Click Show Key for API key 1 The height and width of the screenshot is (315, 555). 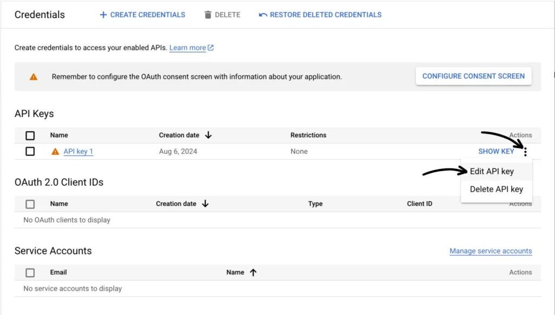(x=496, y=152)
